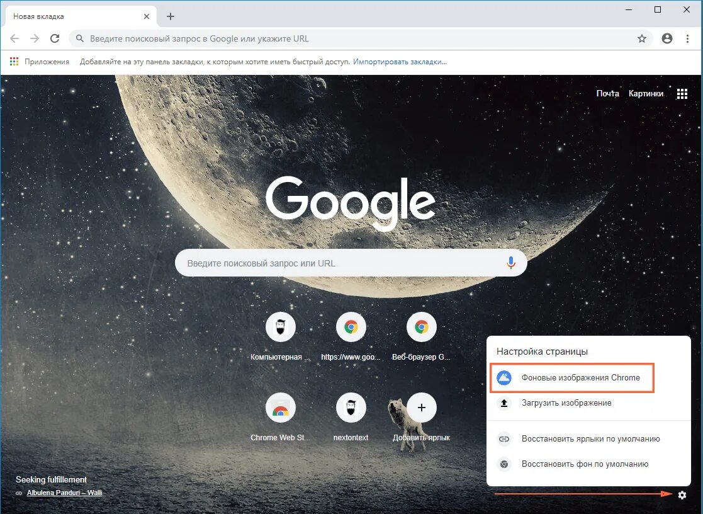Click the Настройка страницы heading text
The height and width of the screenshot is (514, 703).
point(542,351)
